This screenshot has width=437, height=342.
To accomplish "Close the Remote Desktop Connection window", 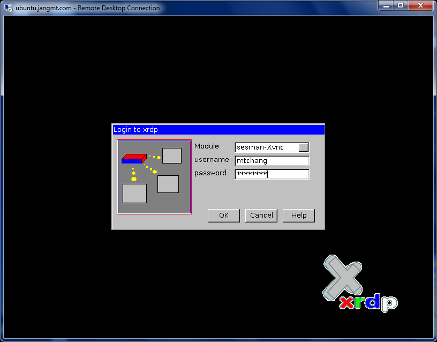I will pos(420,5).
